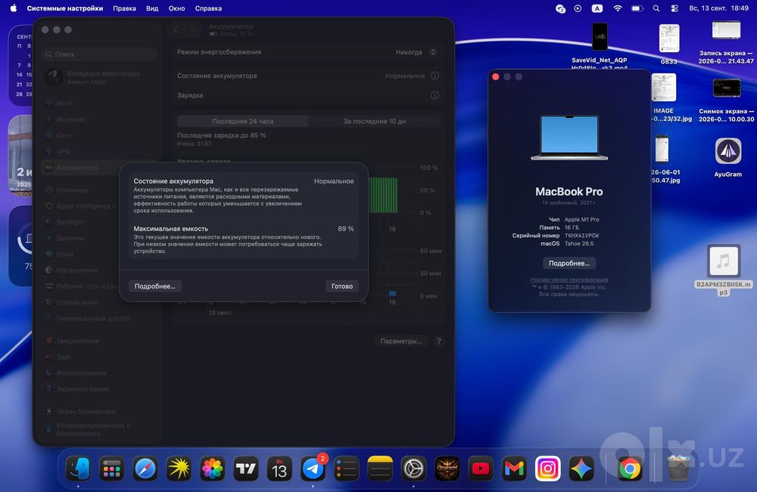
Task: Select VPN in settings sidebar
Action: (99, 151)
